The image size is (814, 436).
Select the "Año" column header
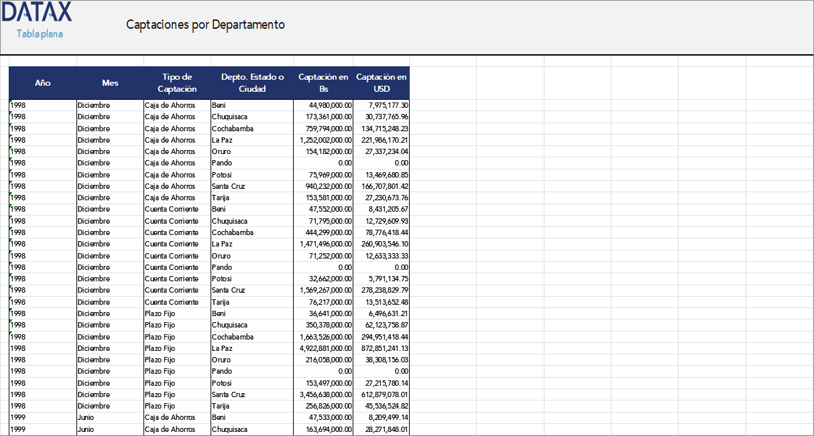(x=43, y=82)
